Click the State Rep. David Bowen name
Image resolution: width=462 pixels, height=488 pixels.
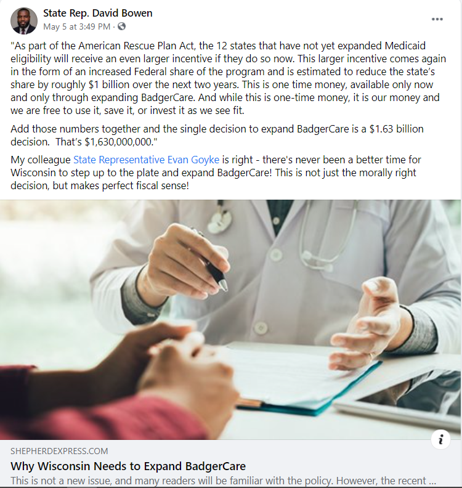[x=98, y=13]
